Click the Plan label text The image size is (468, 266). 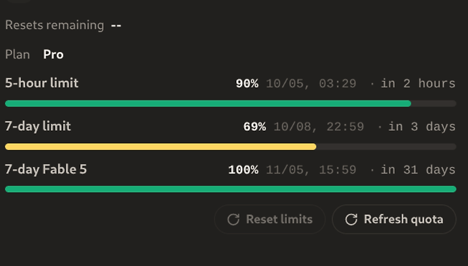pos(18,55)
